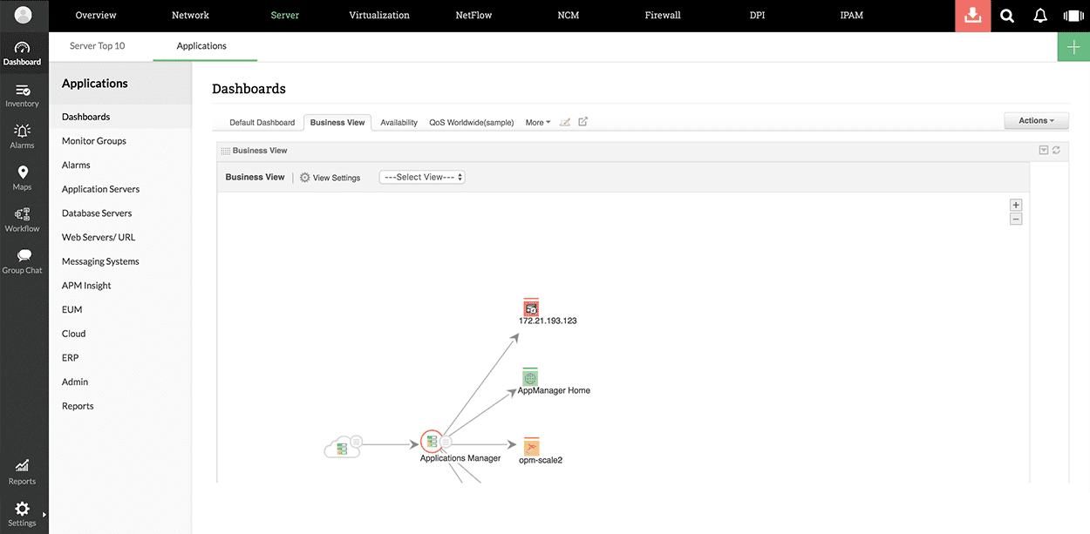Click the green plus add button
Screen dimensions: 1090x534
pyautogui.click(x=1073, y=46)
